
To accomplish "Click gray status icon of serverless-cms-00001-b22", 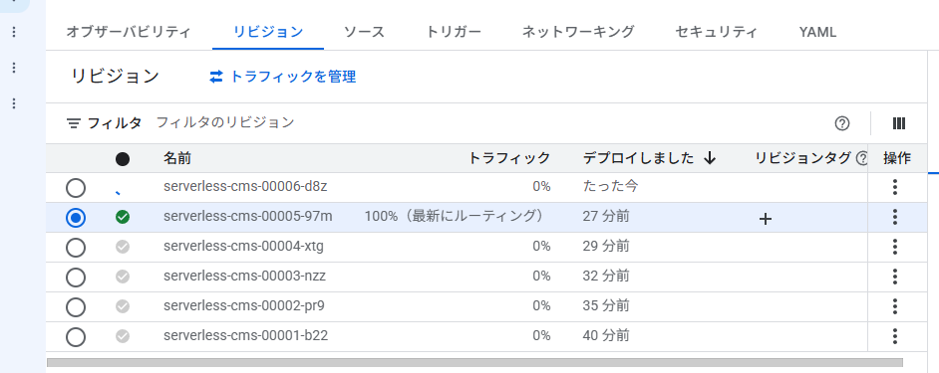I will [123, 336].
